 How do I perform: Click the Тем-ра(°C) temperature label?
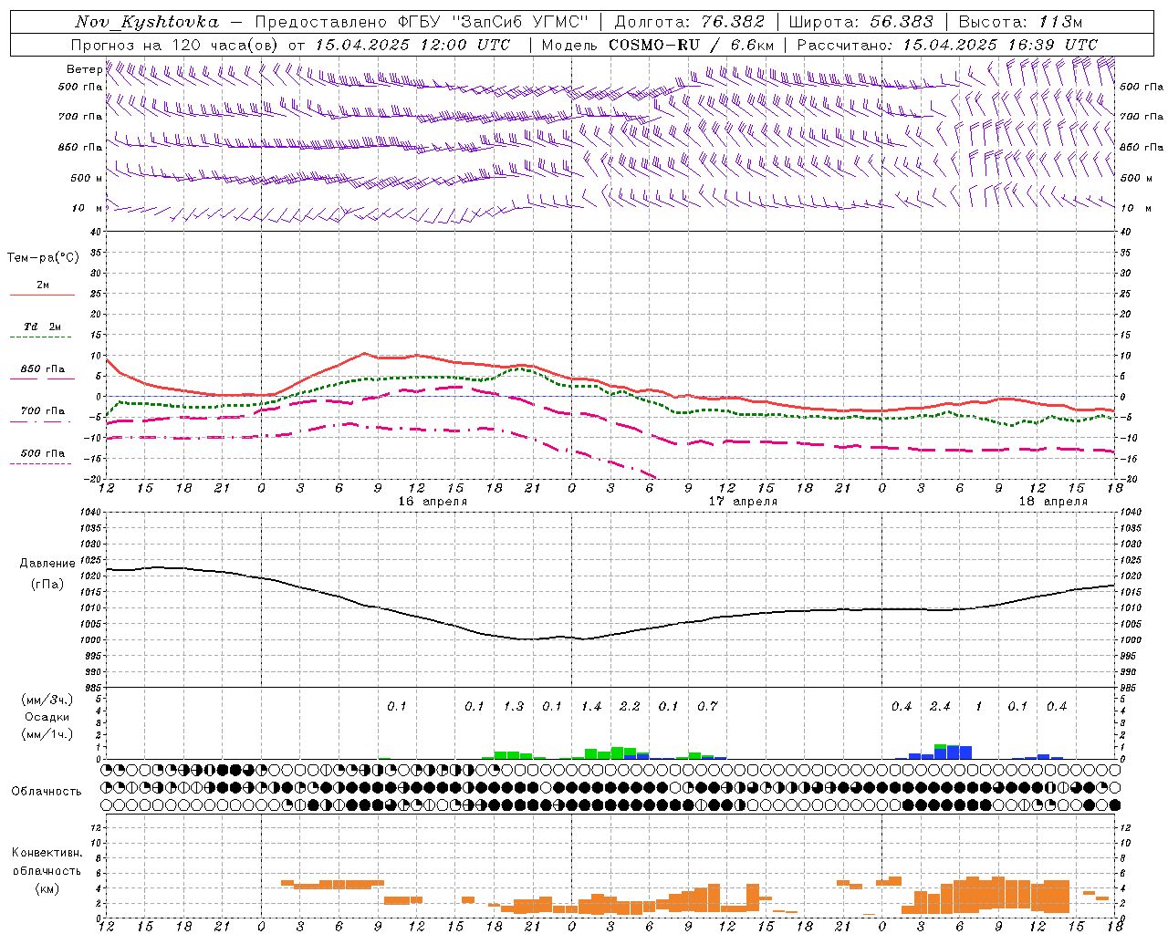pyautogui.click(x=43, y=258)
